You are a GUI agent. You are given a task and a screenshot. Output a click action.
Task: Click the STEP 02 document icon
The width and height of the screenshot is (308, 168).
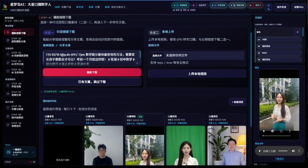[x=8, y=40]
